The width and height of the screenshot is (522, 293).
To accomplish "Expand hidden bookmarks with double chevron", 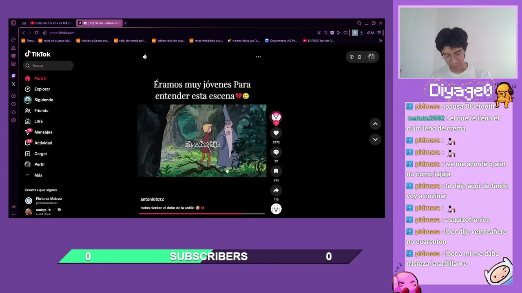I will pyautogui.click(x=380, y=41).
